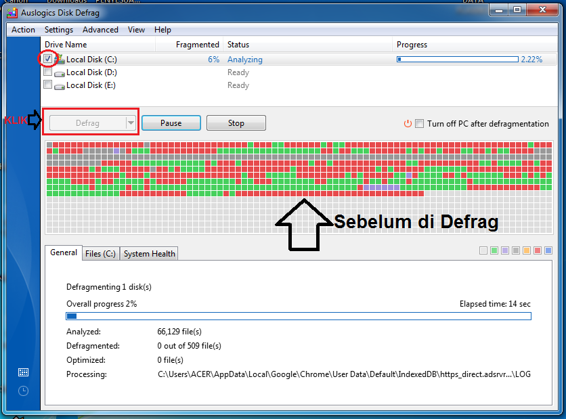Click the purple legend color swatch
Image resolution: width=566 pixels, height=419 pixels.
[505, 250]
